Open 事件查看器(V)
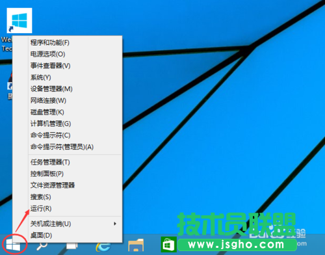This screenshot has width=325, height=255. pos(68,66)
